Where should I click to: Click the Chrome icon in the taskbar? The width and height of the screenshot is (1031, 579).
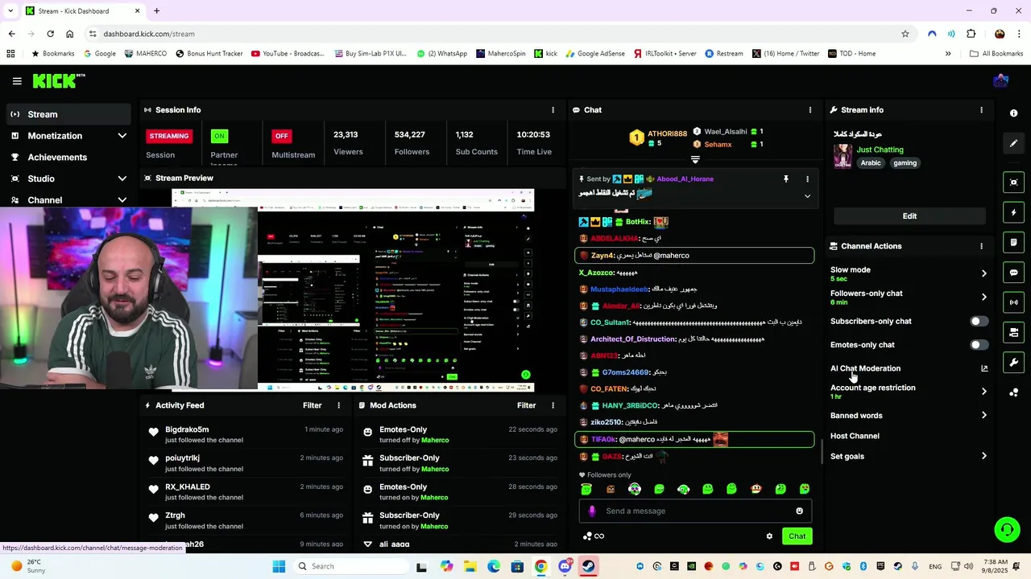[x=541, y=566]
